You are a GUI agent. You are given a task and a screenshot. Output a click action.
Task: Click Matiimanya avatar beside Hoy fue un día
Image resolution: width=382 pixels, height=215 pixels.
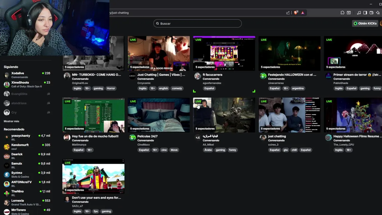[67, 137]
